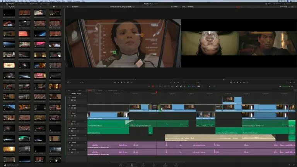The width and height of the screenshot is (297, 167).
Task: Solo the Audio 1 track
Action: click(75, 124)
